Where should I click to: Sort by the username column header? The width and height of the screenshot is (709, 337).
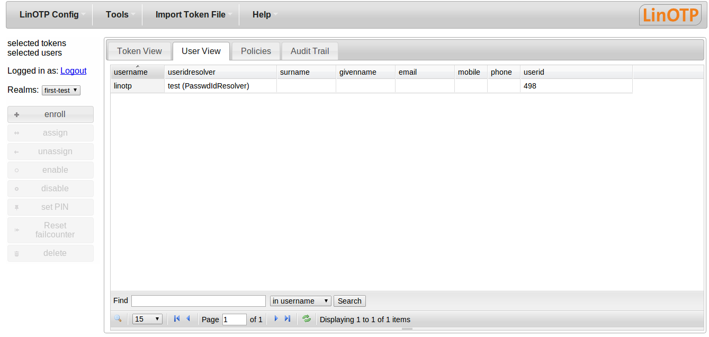[137, 72]
